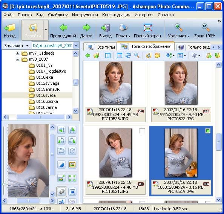The image size is (224, 214).
Task: Open the path combo box dropdown
Action: (76, 46)
